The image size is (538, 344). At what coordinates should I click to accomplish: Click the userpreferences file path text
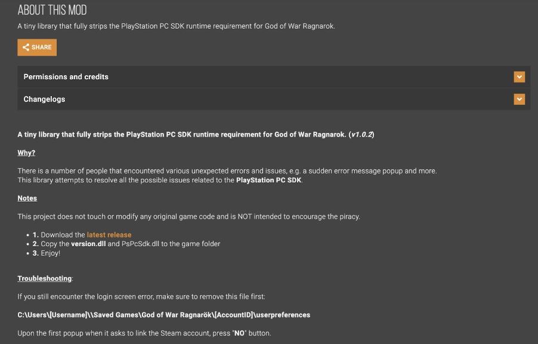point(163,315)
